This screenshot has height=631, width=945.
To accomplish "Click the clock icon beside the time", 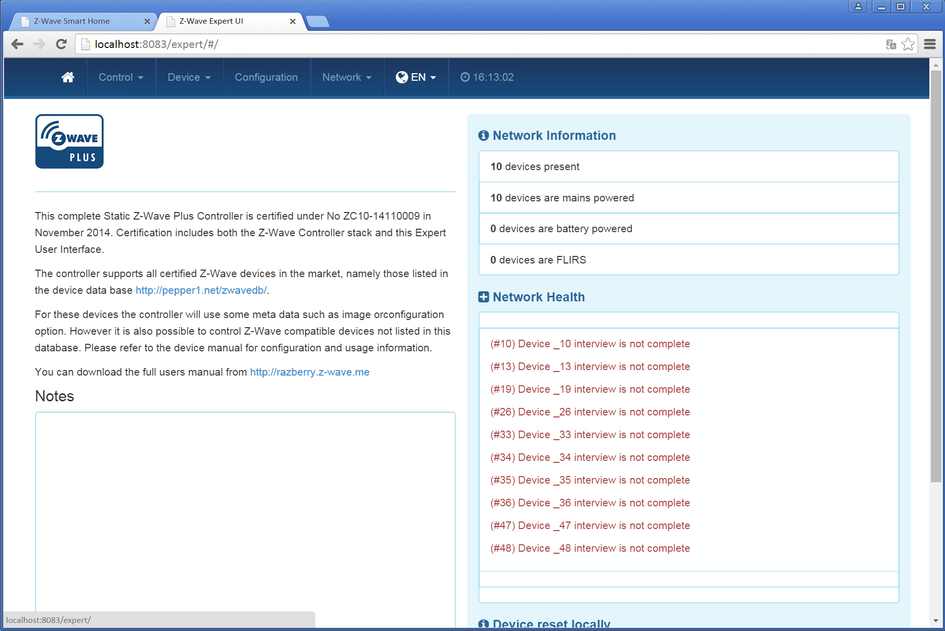I will (465, 77).
